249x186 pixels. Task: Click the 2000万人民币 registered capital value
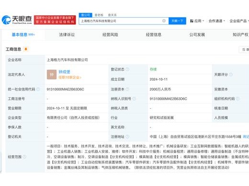[x=160, y=89]
